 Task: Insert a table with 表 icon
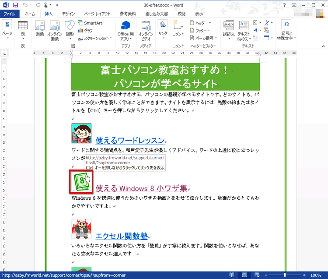click(23, 30)
